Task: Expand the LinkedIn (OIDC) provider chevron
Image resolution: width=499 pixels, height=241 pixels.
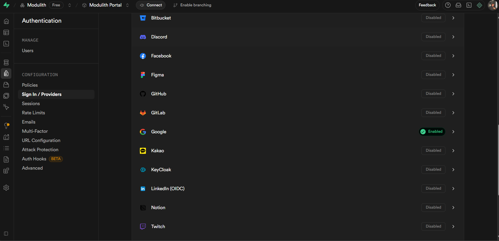Action: pyautogui.click(x=453, y=189)
